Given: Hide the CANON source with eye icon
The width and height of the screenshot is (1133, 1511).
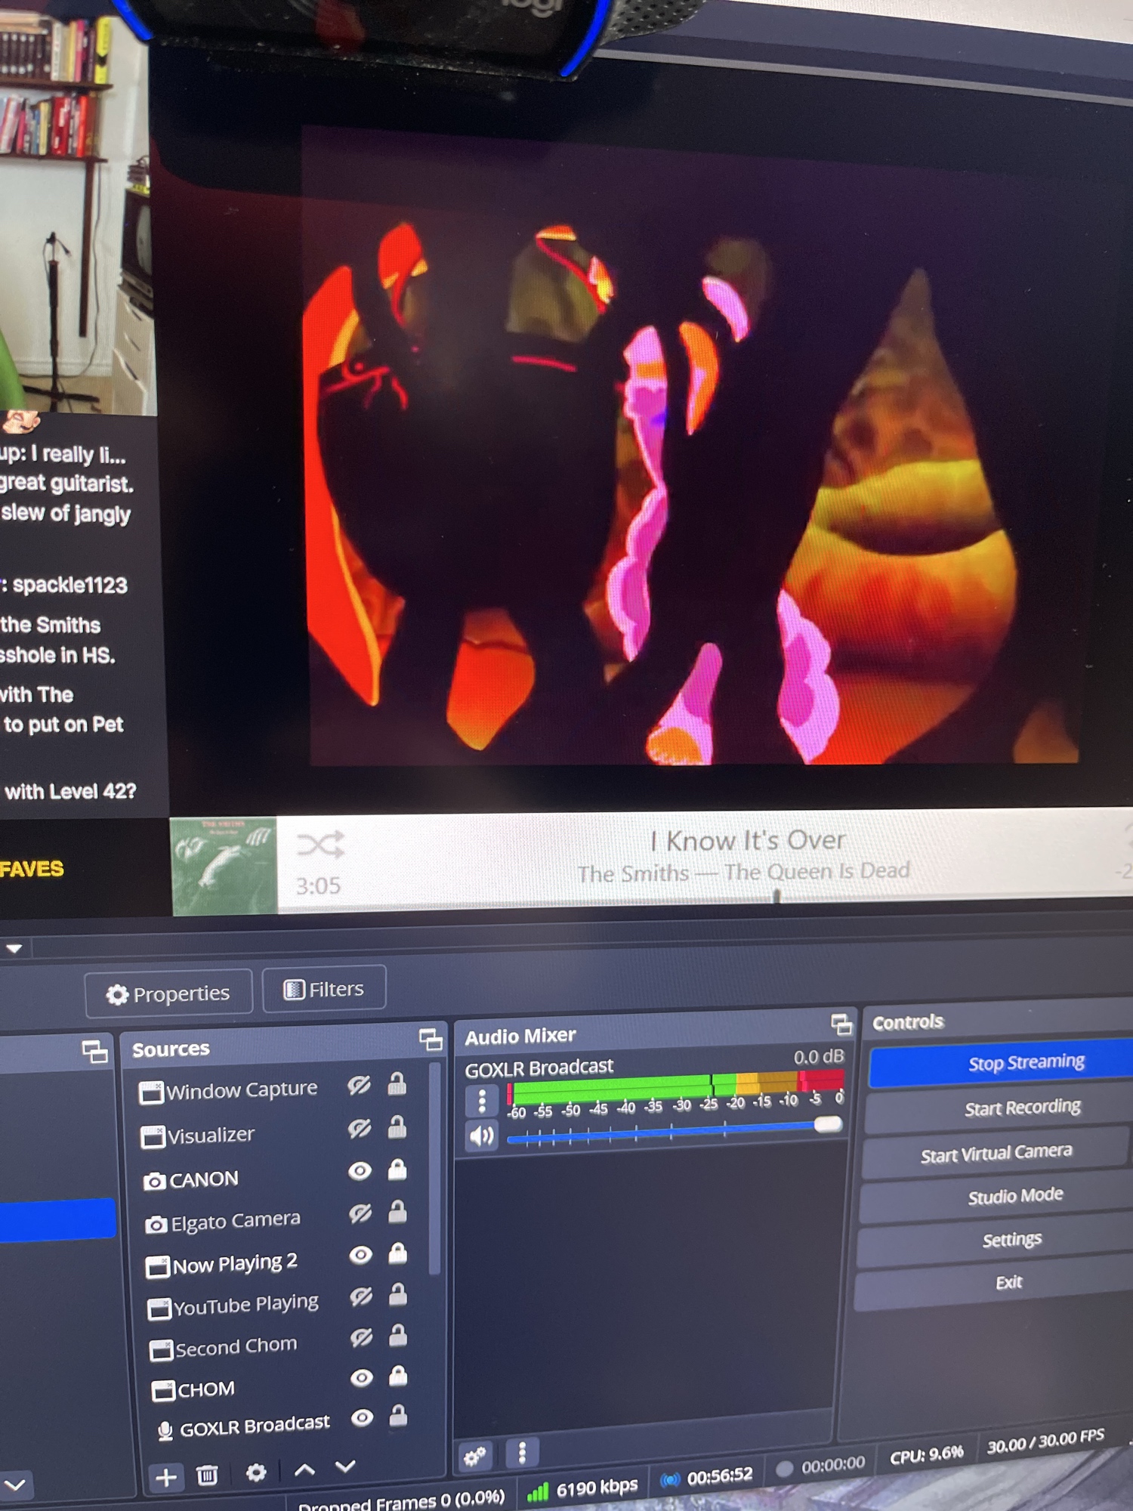Looking at the screenshot, I should coord(360,1171).
